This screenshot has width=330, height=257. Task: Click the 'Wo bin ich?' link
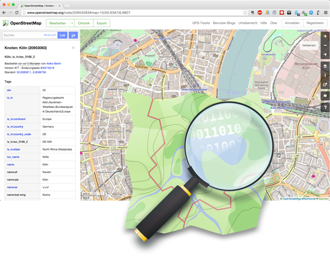coord(50,35)
